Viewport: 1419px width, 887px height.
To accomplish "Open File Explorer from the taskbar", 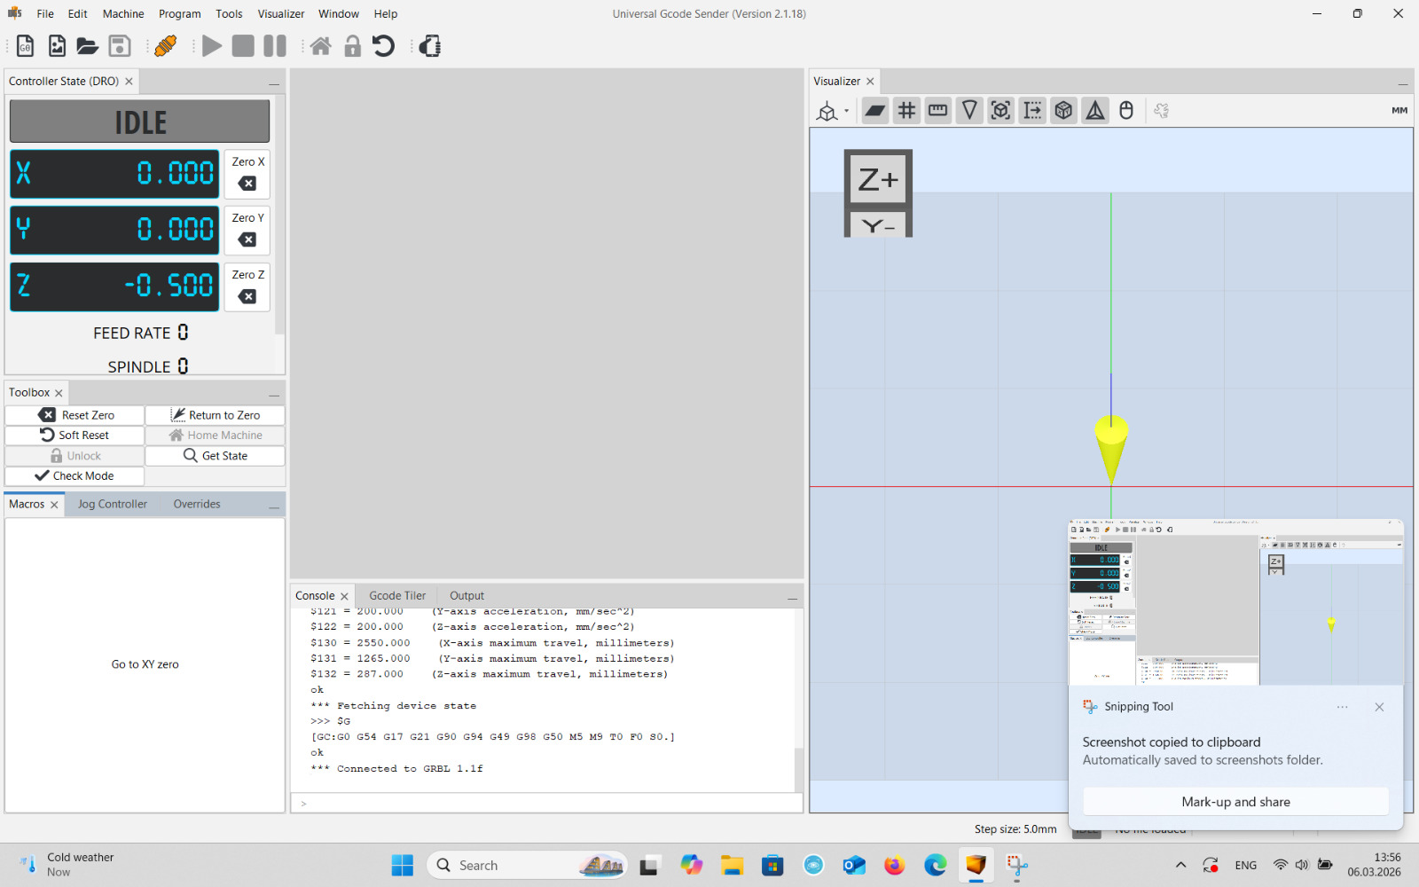I will click(732, 865).
